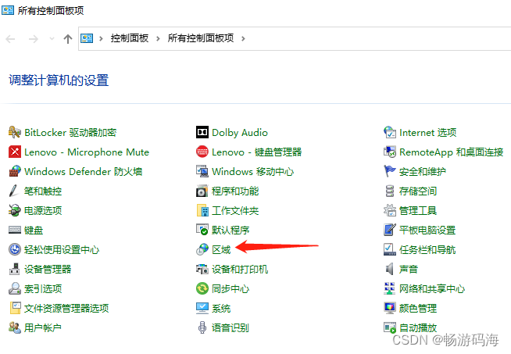Open the 系统 monitor icon
The image size is (511, 354).
[x=202, y=309]
